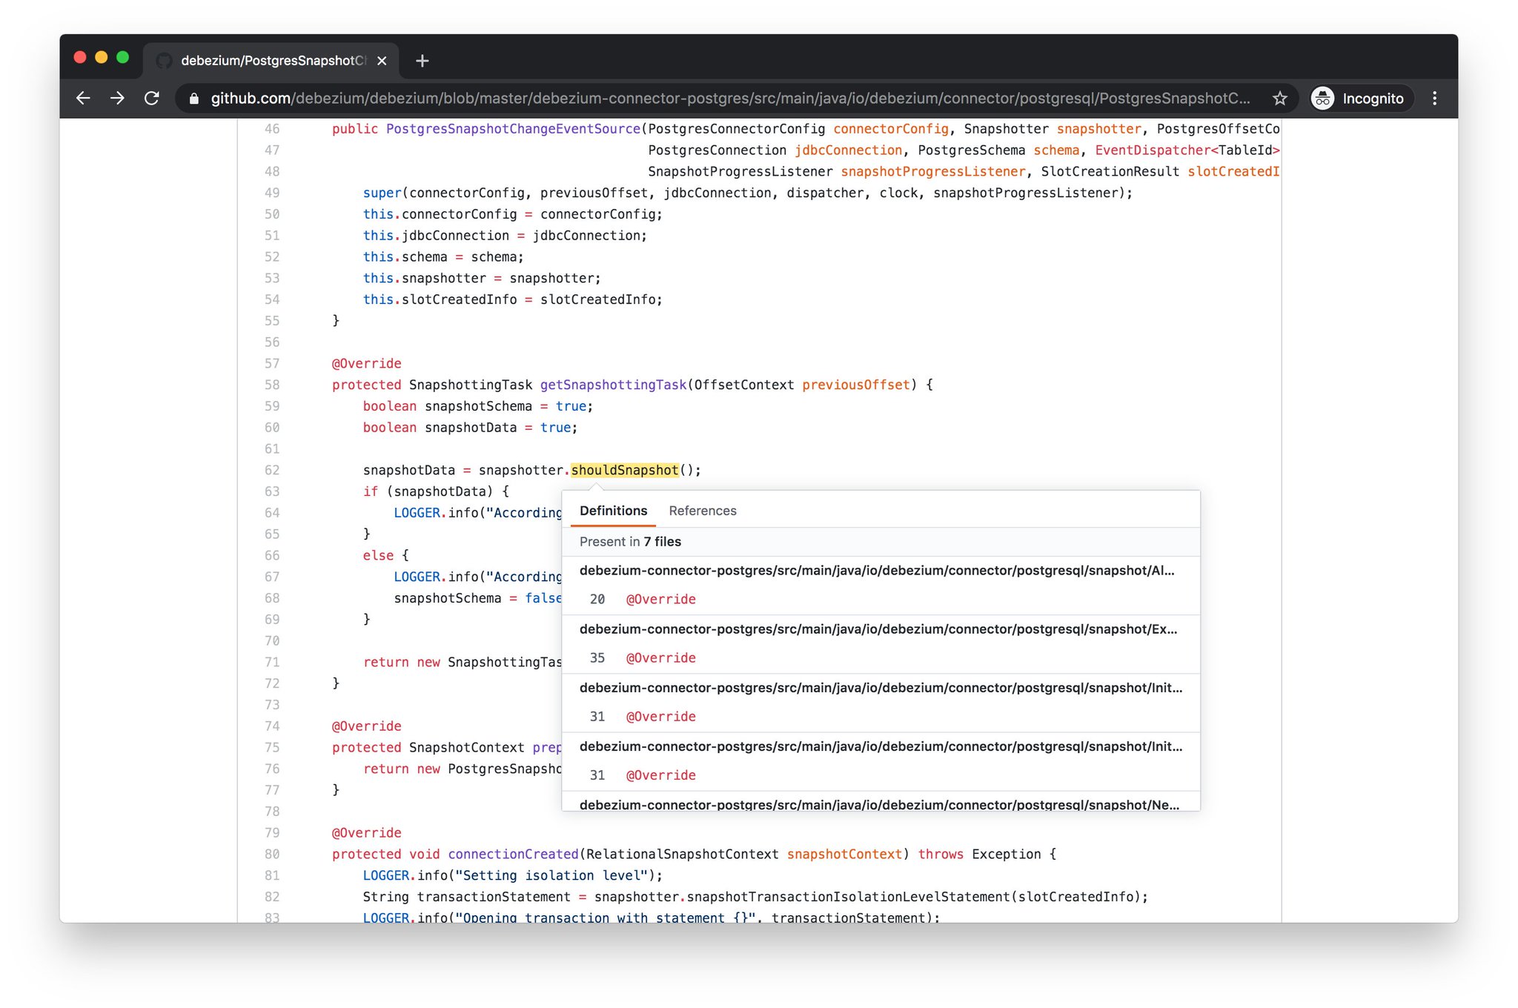Click the @Override definition at line 20
Viewport: 1518px width, 1008px height.
click(660, 599)
